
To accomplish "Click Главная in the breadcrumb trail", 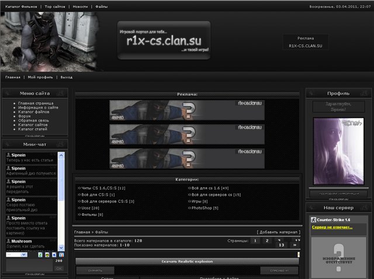I will (82, 232).
